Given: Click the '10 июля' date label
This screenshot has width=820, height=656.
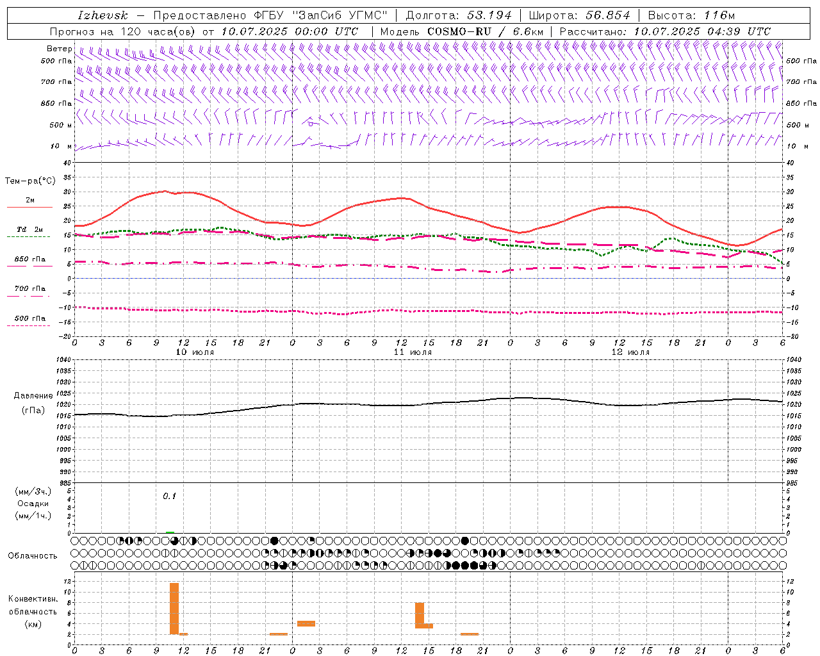Looking at the screenshot, I should (195, 352).
